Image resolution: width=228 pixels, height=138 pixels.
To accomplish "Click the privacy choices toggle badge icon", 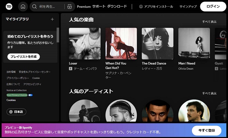I will 30,95.
